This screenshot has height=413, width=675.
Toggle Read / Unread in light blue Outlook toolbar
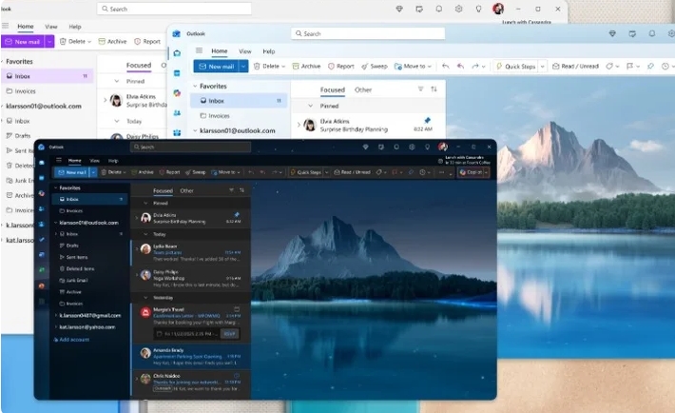point(575,66)
